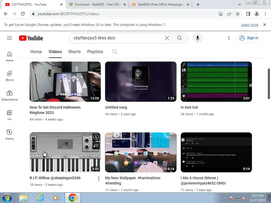Add R.I.P. Willow video to queue
Viewport: 271px width, 203px height.
(x=96, y=146)
